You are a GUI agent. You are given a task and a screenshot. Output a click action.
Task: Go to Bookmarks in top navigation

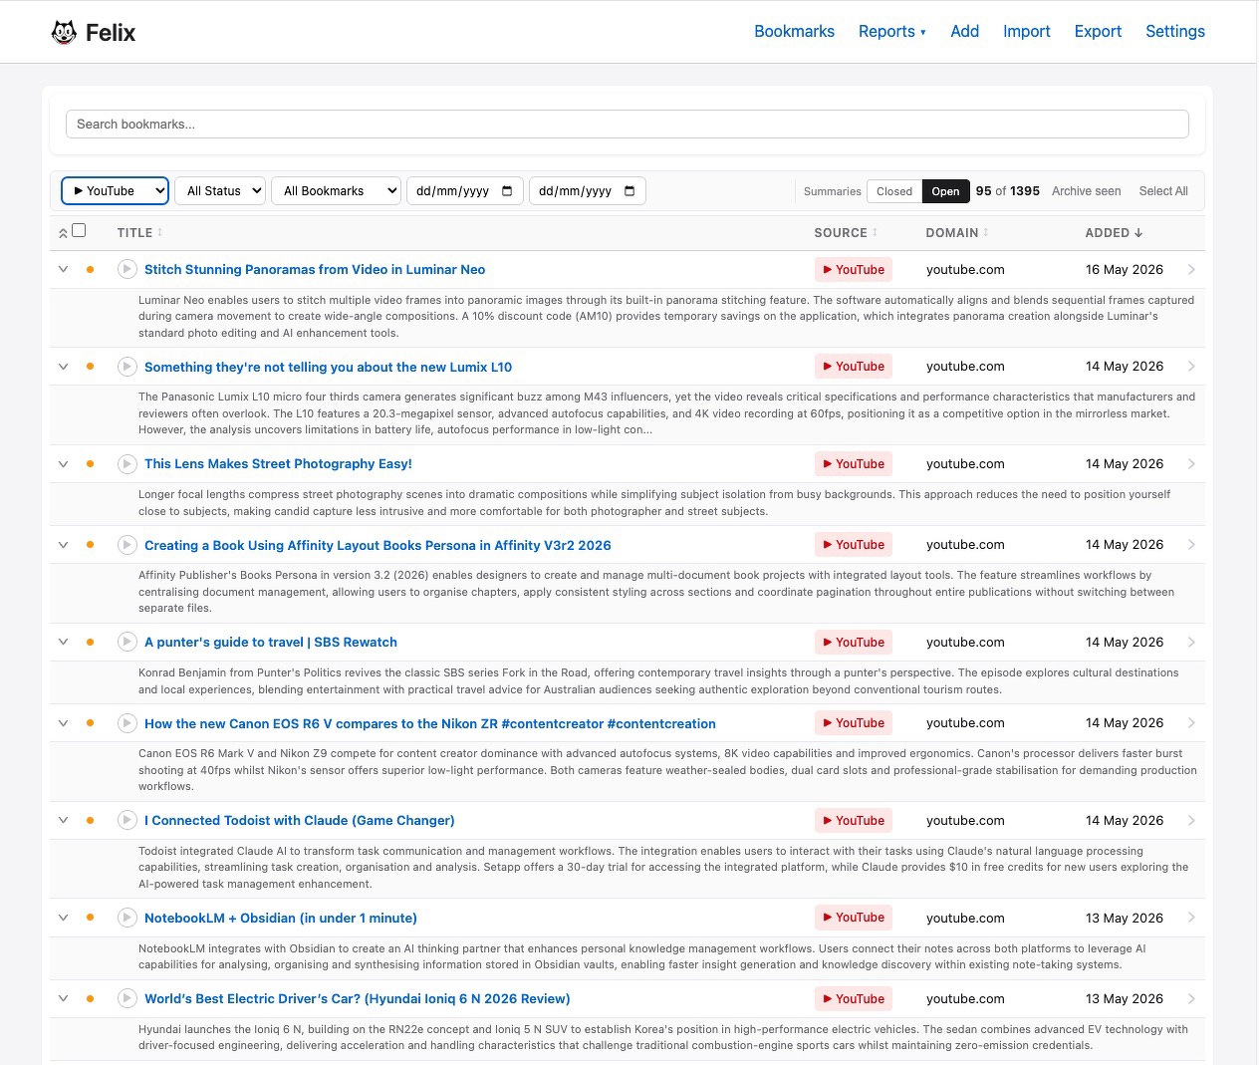tap(794, 31)
